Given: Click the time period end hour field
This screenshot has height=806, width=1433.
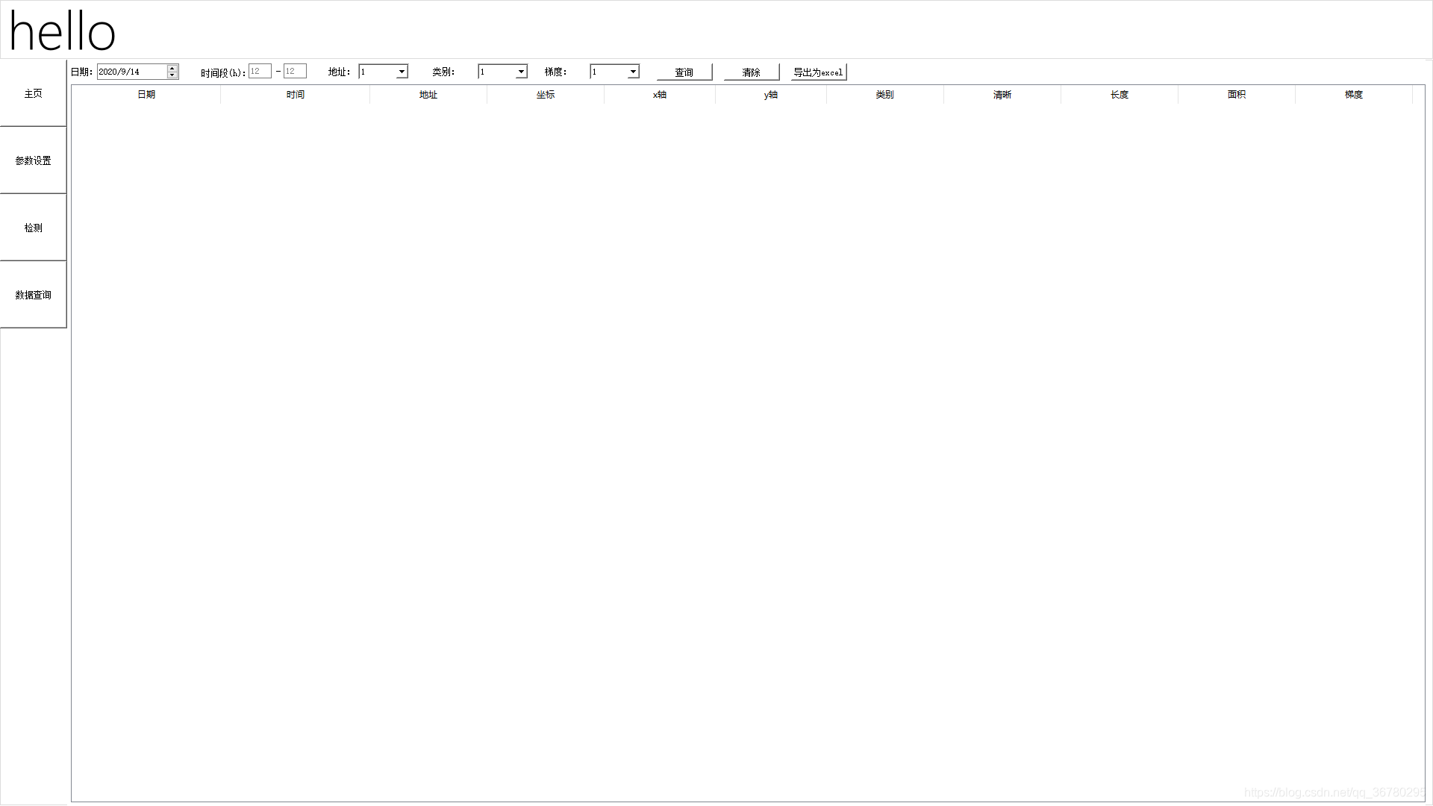Looking at the screenshot, I should click(294, 72).
